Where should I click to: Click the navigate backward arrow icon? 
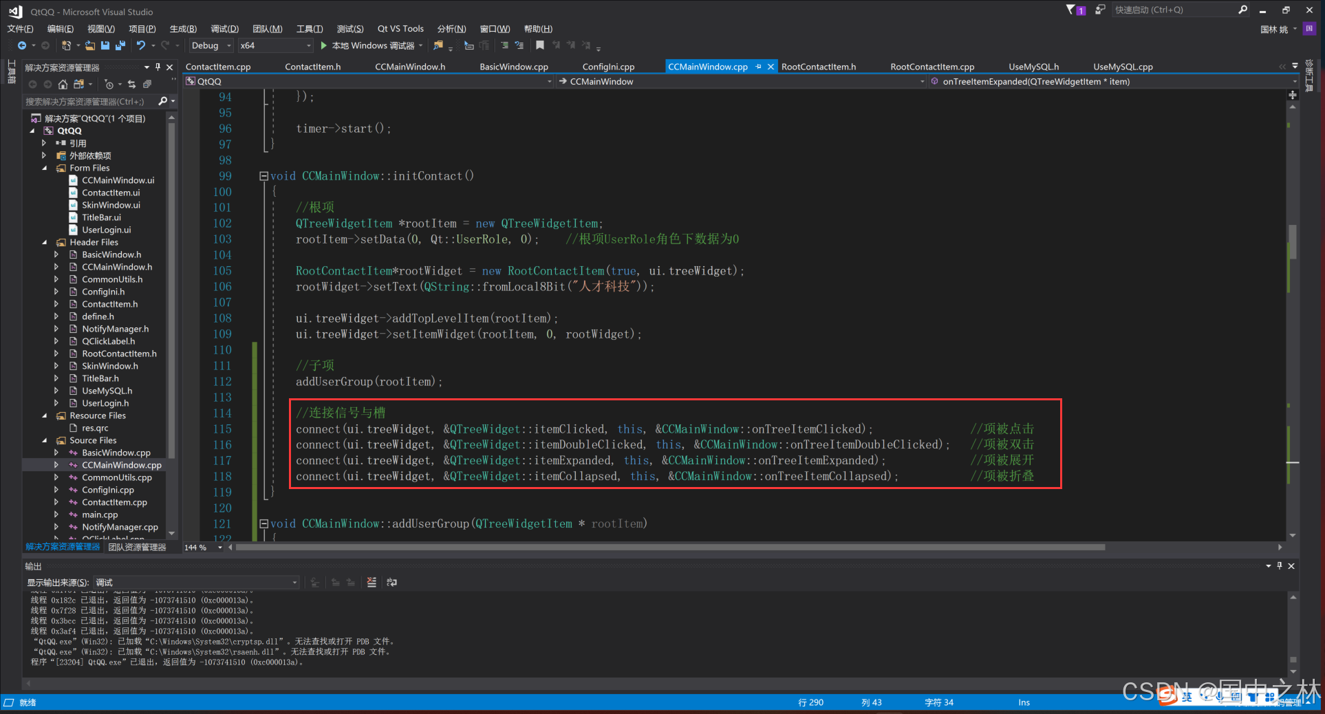click(x=22, y=45)
